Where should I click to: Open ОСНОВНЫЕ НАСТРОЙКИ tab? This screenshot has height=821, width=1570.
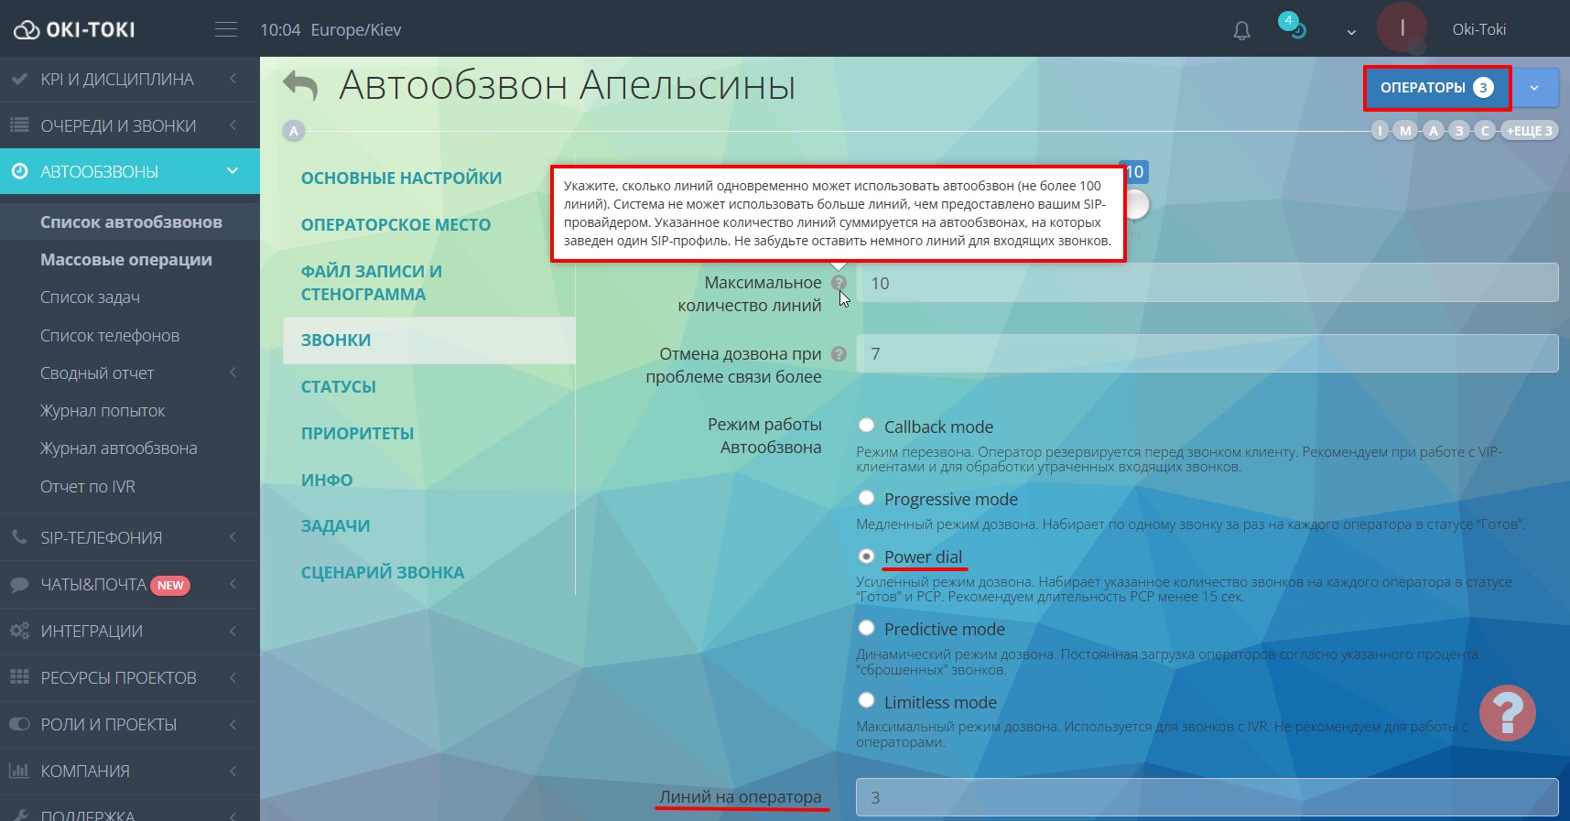(401, 178)
